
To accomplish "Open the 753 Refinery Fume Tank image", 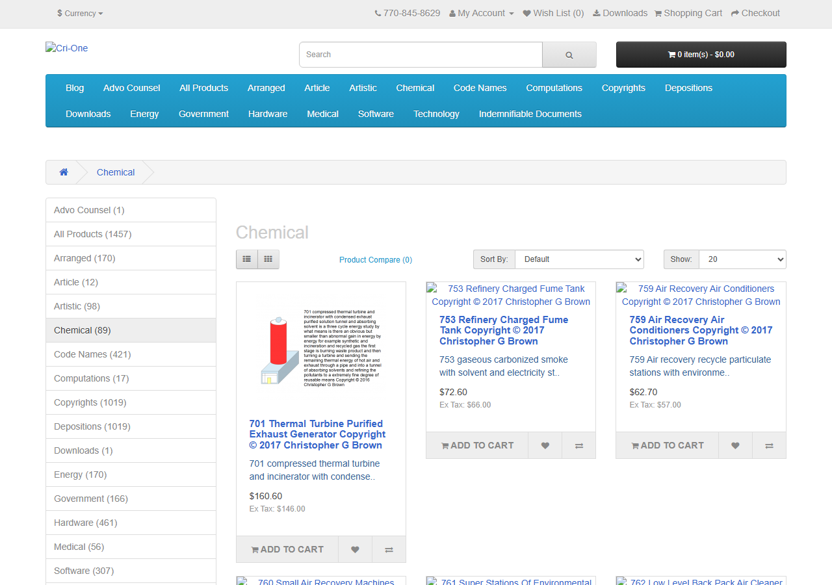I will pos(511,295).
